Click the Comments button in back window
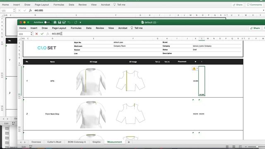265x149 pixels. tap(254, 5)
